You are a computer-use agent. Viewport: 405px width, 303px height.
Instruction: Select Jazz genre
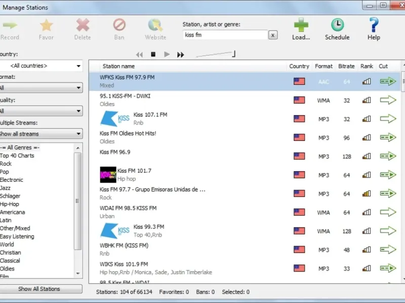click(5, 188)
